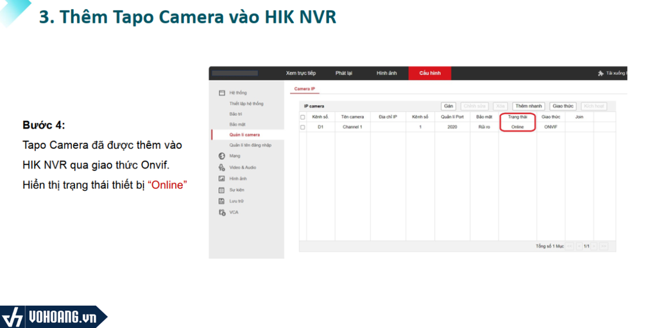Tick the select-all checkbox in table header

click(x=303, y=117)
